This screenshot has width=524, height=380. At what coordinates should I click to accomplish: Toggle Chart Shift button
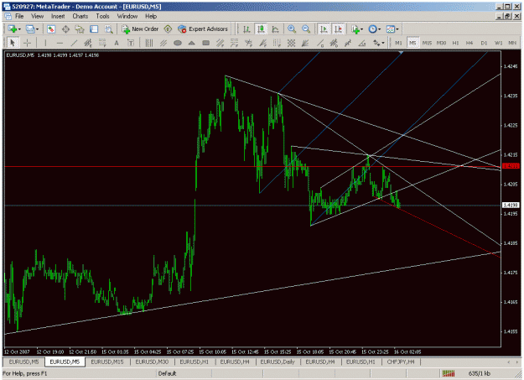click(338, 29)
